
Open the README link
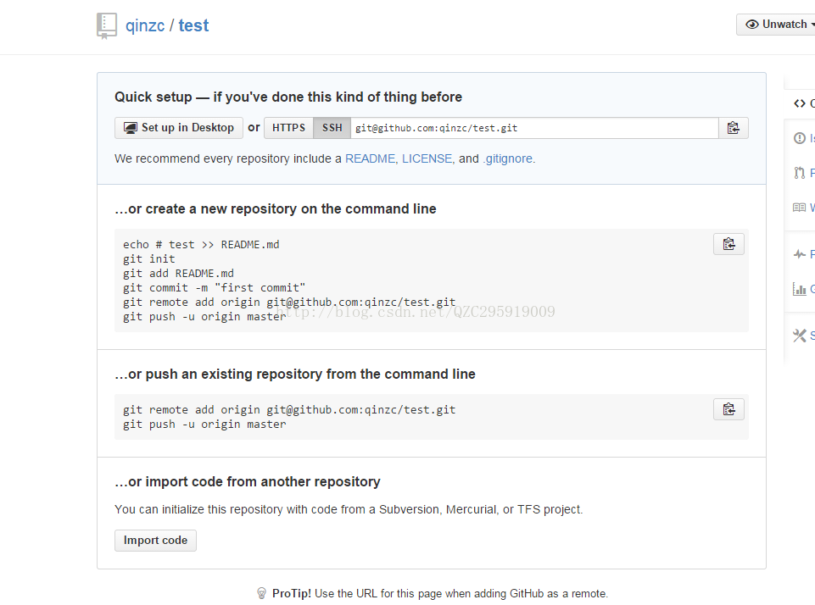pyautogui.click(x=370, y=158)
